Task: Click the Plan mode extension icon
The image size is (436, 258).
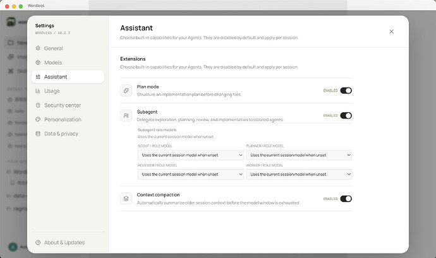Action: coord(126,91)
